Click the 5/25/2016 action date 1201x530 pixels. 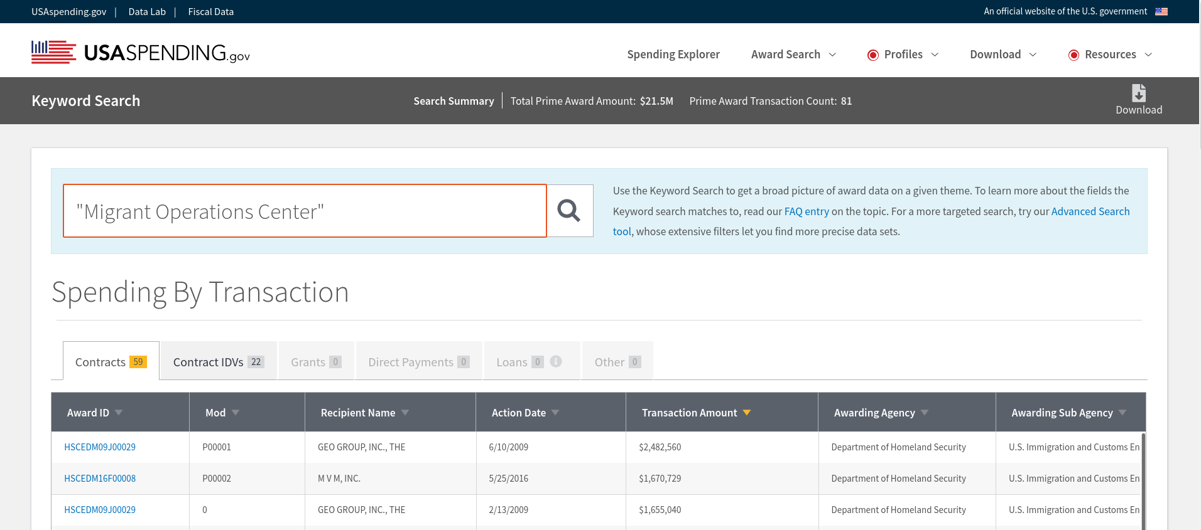[x=508, y=479]
